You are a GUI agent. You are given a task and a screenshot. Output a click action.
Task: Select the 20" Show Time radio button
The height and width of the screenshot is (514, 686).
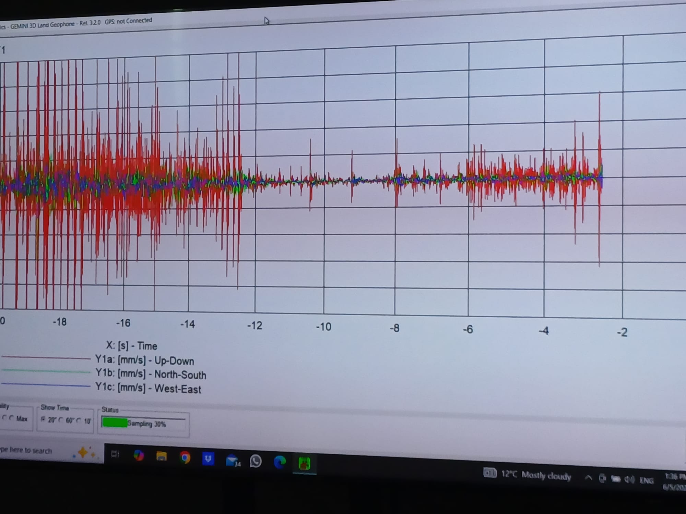(43, 419)
